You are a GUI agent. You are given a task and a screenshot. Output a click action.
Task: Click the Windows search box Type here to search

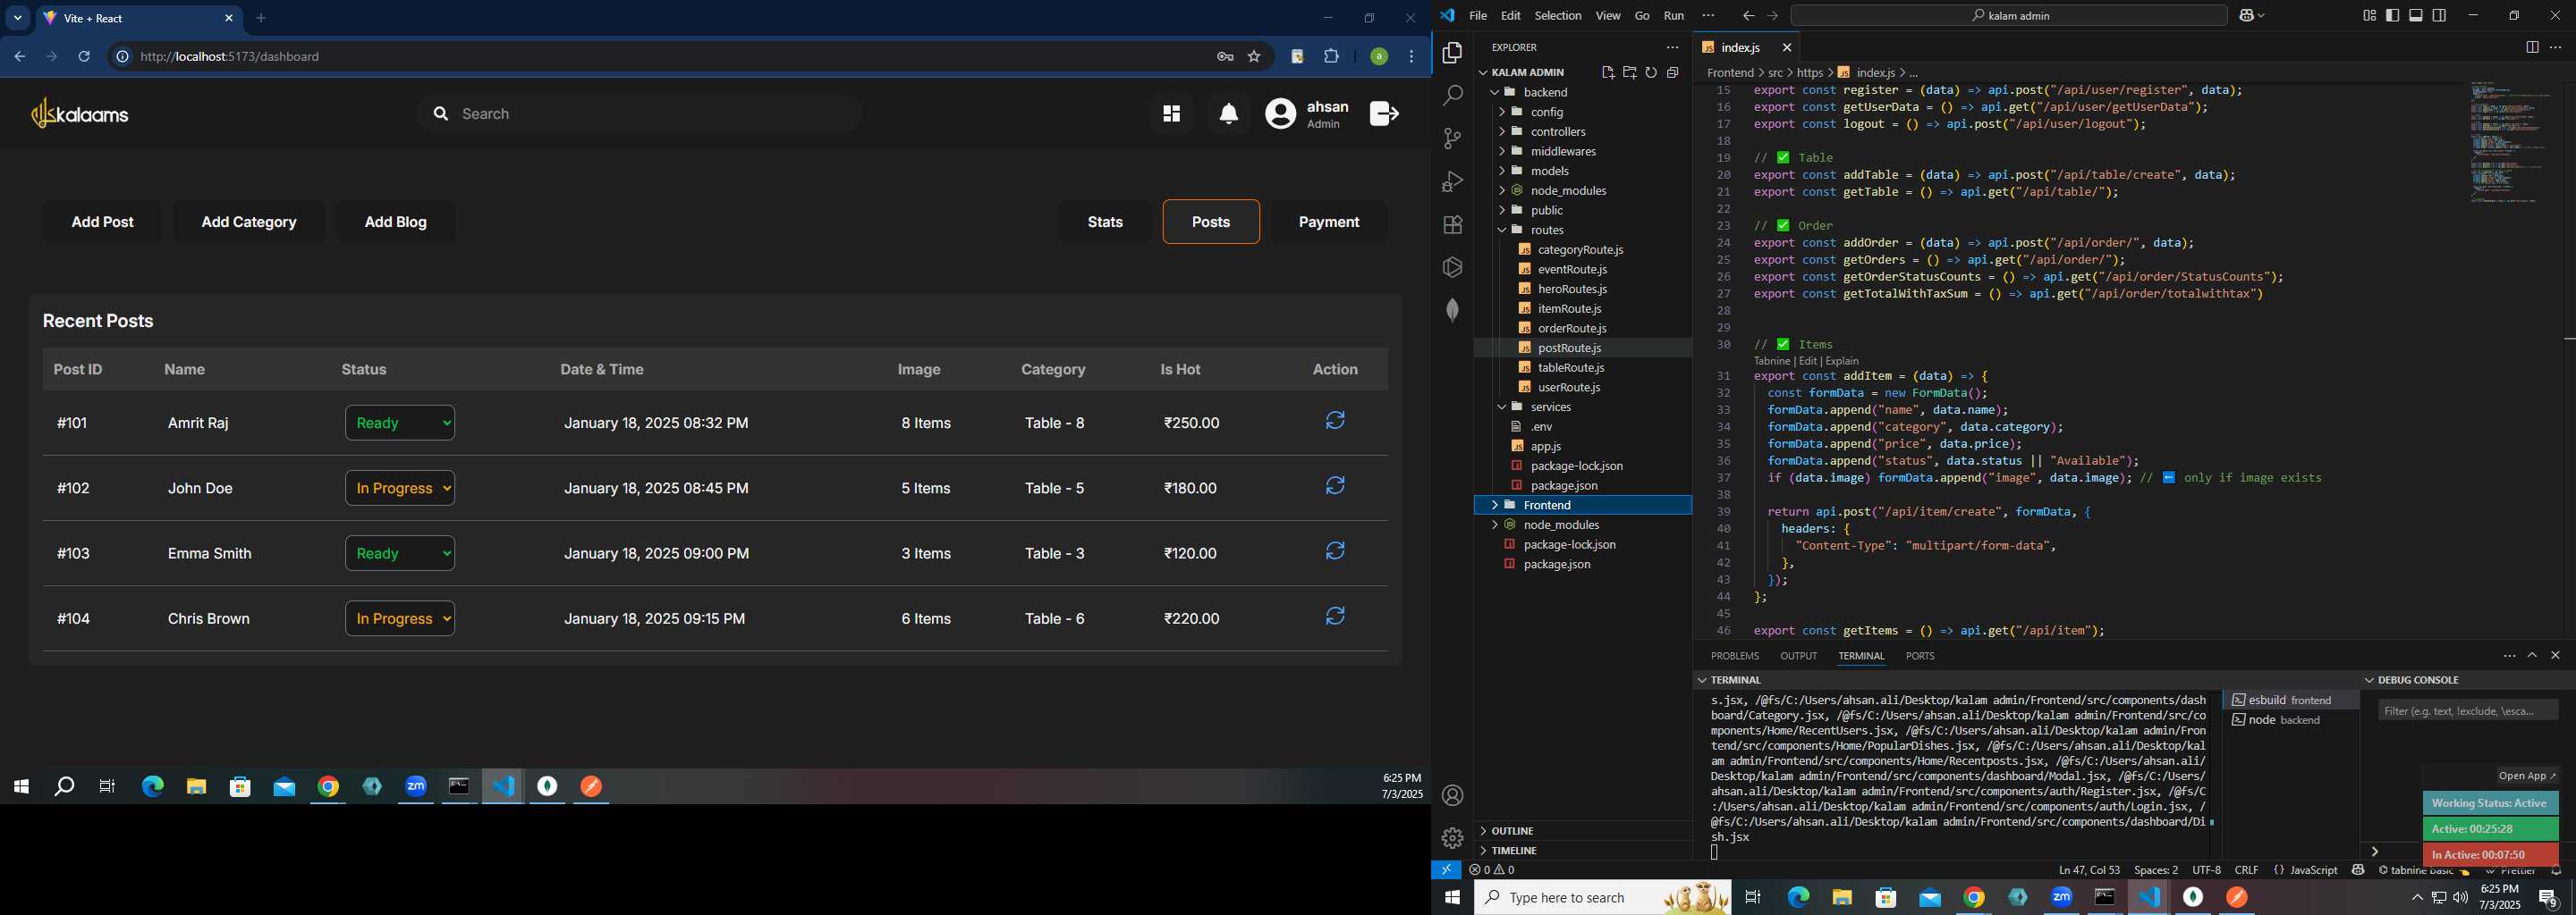pyautogui.click(x=1602, y=897)
